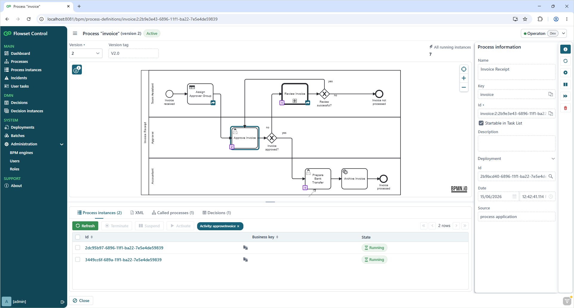Toggle the hamburger sidebar menu
Image resolution: width=574 pixels, height=308 pixels.
point(75,33)
